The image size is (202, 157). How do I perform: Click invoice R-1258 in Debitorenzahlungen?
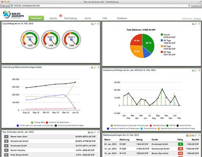[x=123, y=149]
